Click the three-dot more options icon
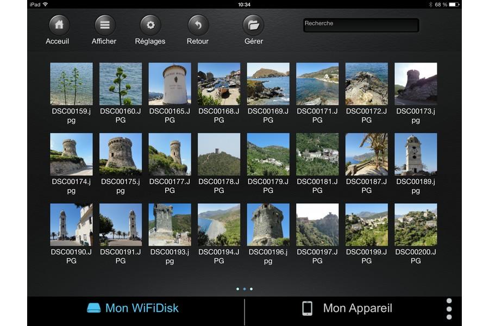489x326 pixels. (449, 309)
